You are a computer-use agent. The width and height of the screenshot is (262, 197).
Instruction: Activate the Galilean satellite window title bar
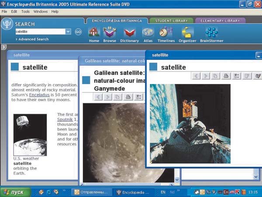[112, 61]
